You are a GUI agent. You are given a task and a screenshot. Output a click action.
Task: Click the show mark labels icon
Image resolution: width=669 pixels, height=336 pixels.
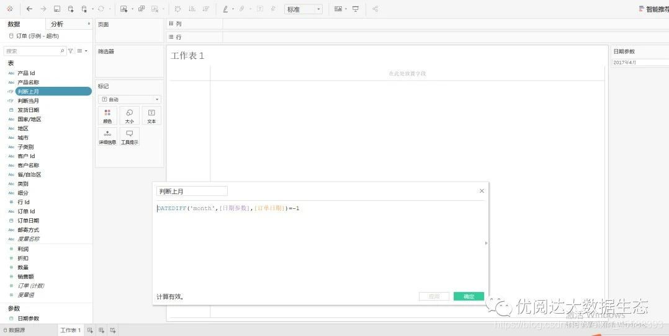tap(260, 9)
